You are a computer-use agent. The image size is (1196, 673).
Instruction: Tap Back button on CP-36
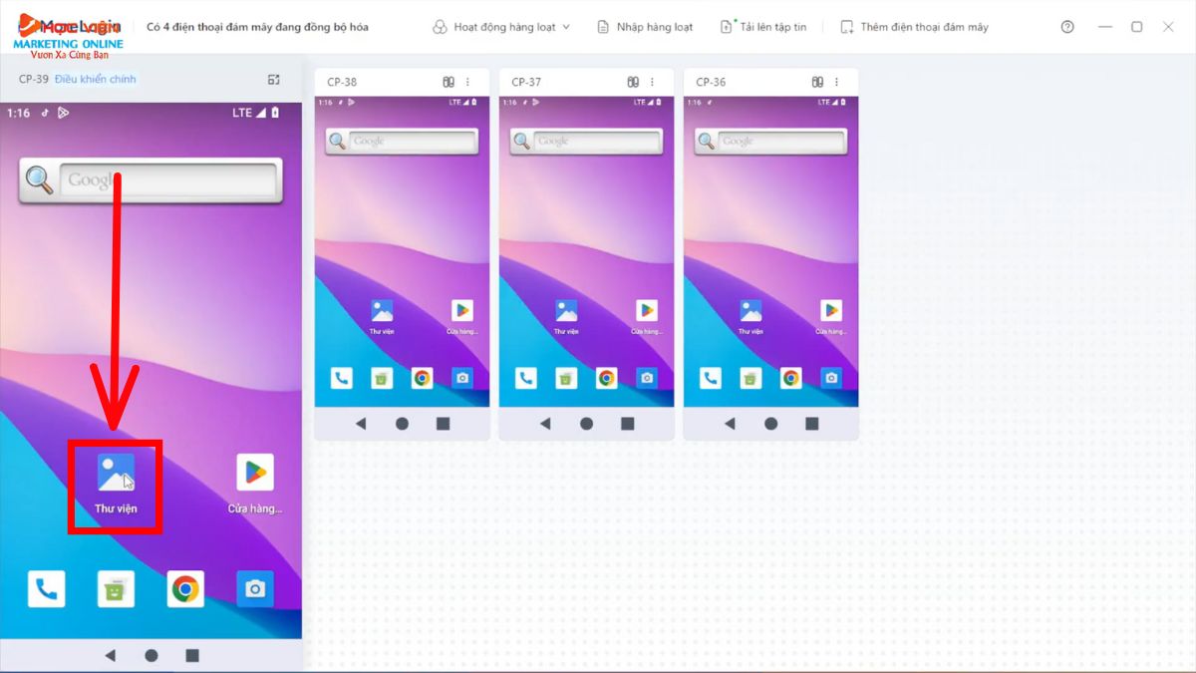pyautogui.click(x=730, y=424)
